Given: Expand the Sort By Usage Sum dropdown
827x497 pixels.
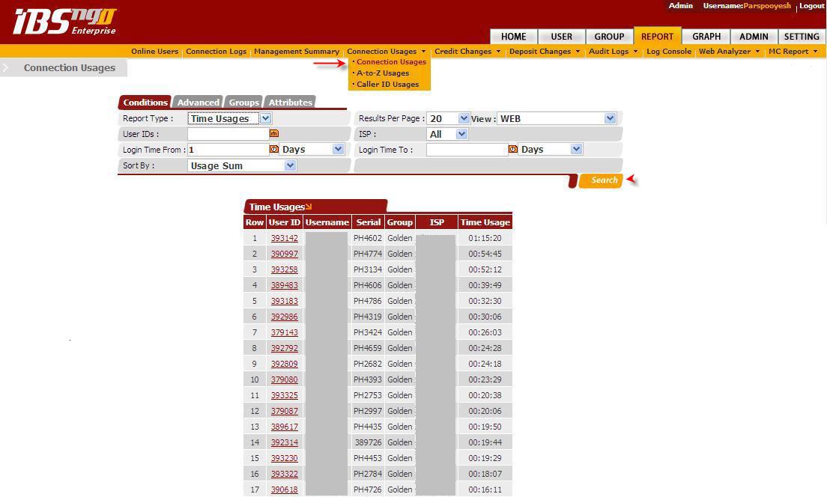Looking at the screenshot, I should [242, 165].
